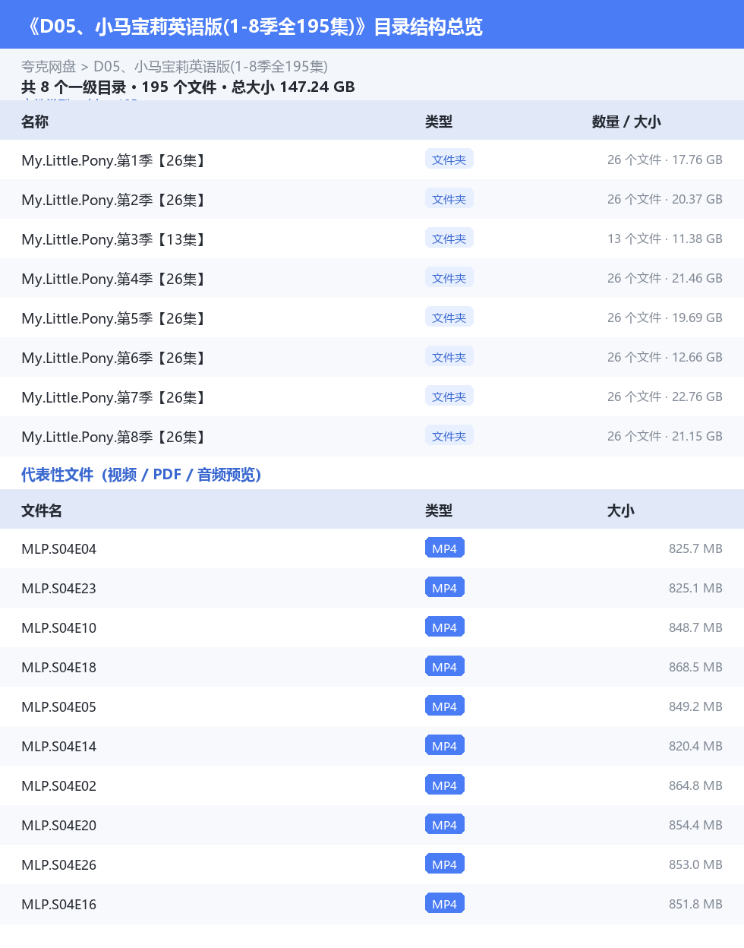Click the 26 个文件 · 22.76 GB cell
This screenshot has height=948, width=744.
(665, 397)
